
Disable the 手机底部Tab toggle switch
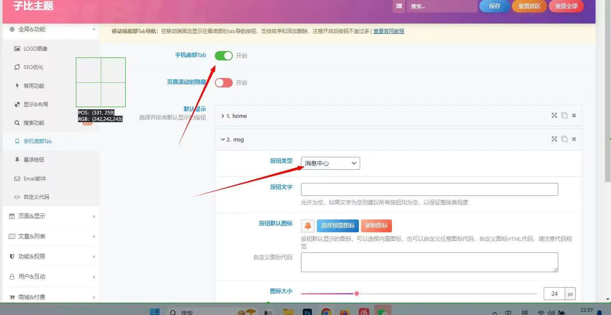[x=223, y=56]
